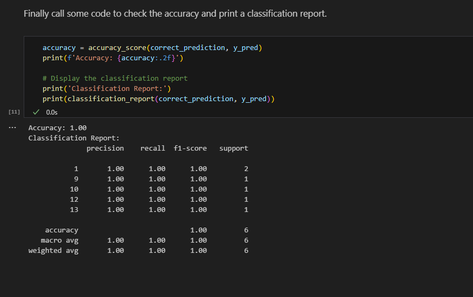Click the 'weighted avg' row label
The image size is (473, 297).
[53, 251]
